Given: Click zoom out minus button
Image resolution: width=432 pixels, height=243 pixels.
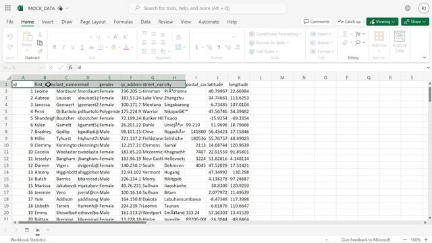Looking at the screenshot, I should pyautogui.click(x=404, y=240).
